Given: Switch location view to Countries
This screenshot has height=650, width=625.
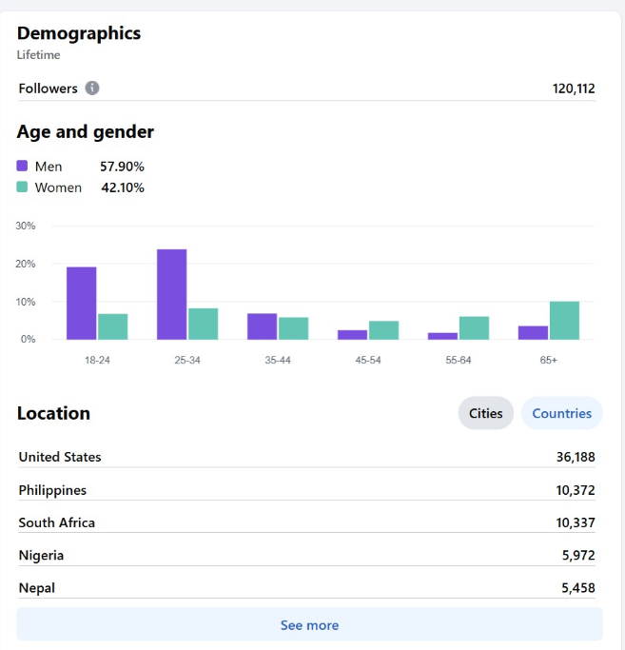Looking at the screenshot, I should (561, 413).
